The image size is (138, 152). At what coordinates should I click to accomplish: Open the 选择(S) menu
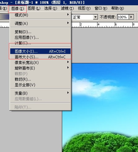click(51, 8)
